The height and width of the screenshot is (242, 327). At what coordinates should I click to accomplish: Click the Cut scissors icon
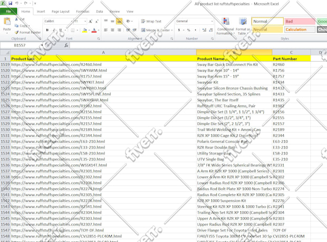pyautogui.click(x=16, y=19)
